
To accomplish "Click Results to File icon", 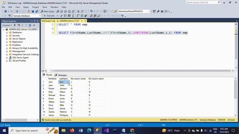I will click(99, 16).
